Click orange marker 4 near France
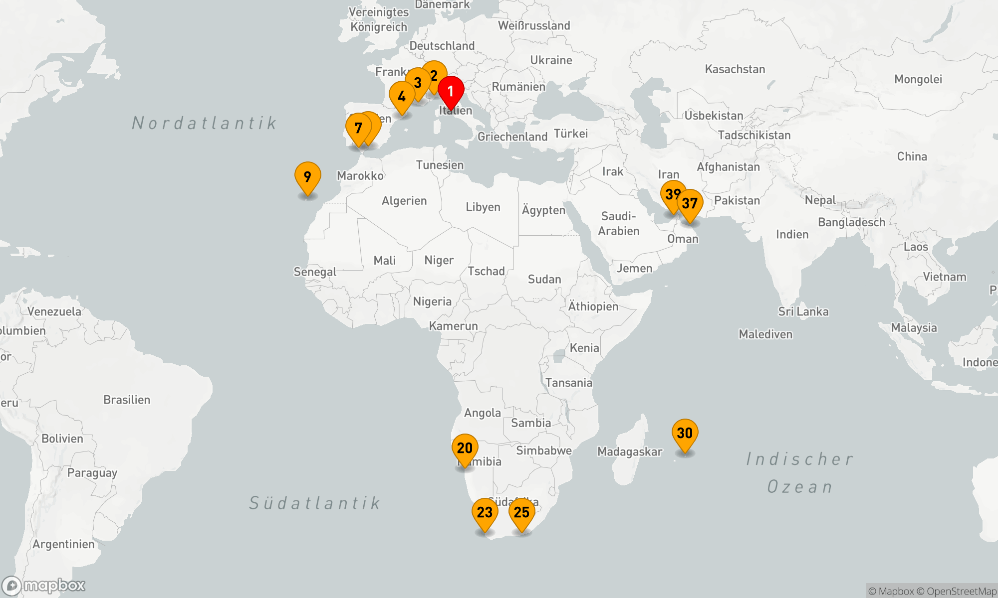The height and width of the screenshot is (598, 998). (x=401, y=96)
